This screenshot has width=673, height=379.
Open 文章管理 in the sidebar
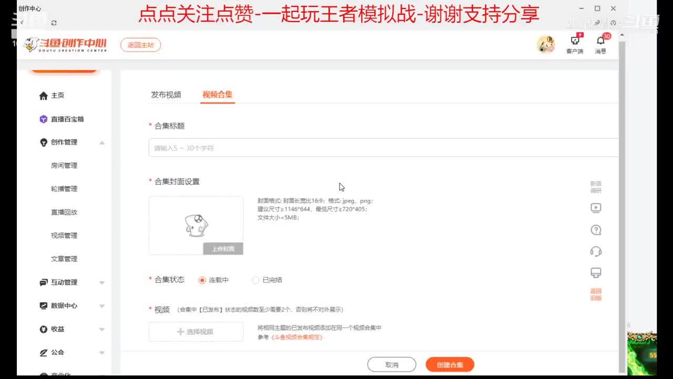pyautogui.click(x=64, y=259)
